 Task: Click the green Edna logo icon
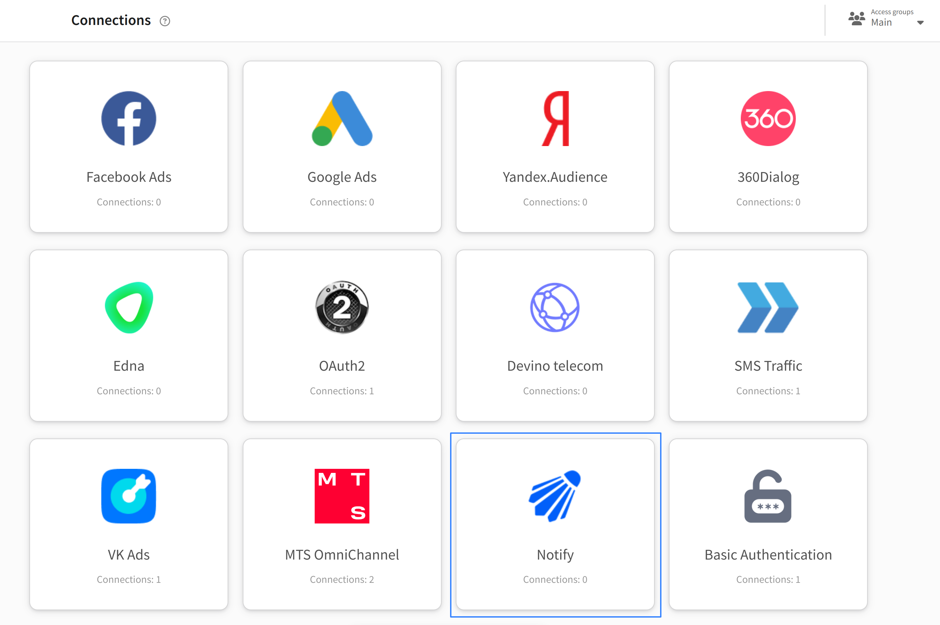coord(128,308)
